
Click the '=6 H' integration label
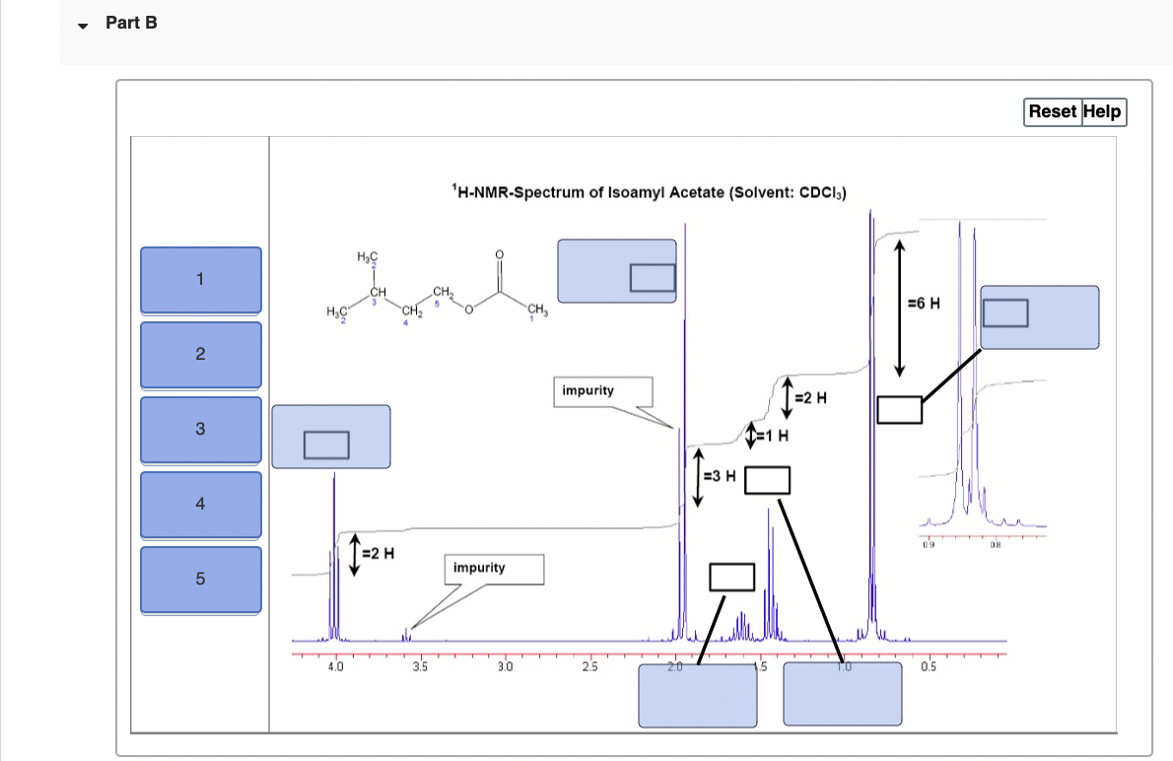(924, 303)
